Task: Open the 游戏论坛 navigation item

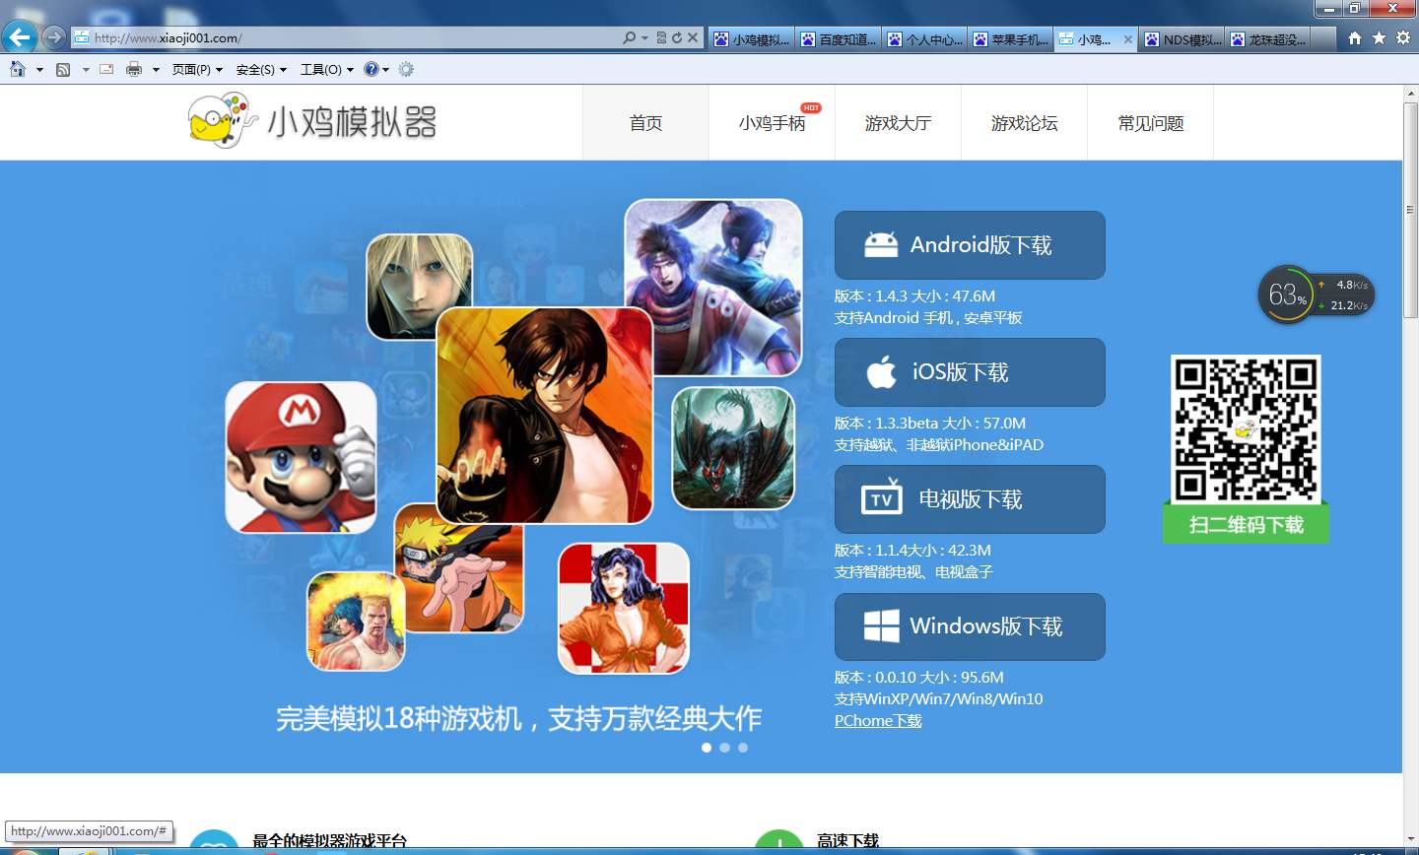Action: click(x=1024, y=122)
